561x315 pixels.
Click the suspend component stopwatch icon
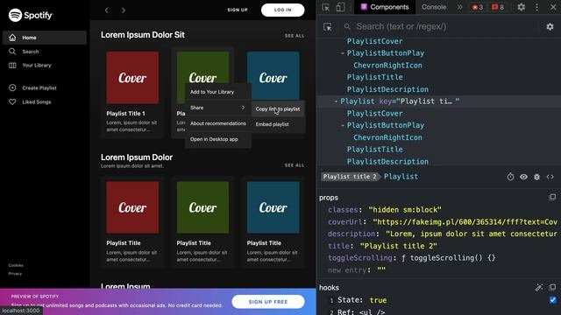pyautogui.click(x=510, y=177)
